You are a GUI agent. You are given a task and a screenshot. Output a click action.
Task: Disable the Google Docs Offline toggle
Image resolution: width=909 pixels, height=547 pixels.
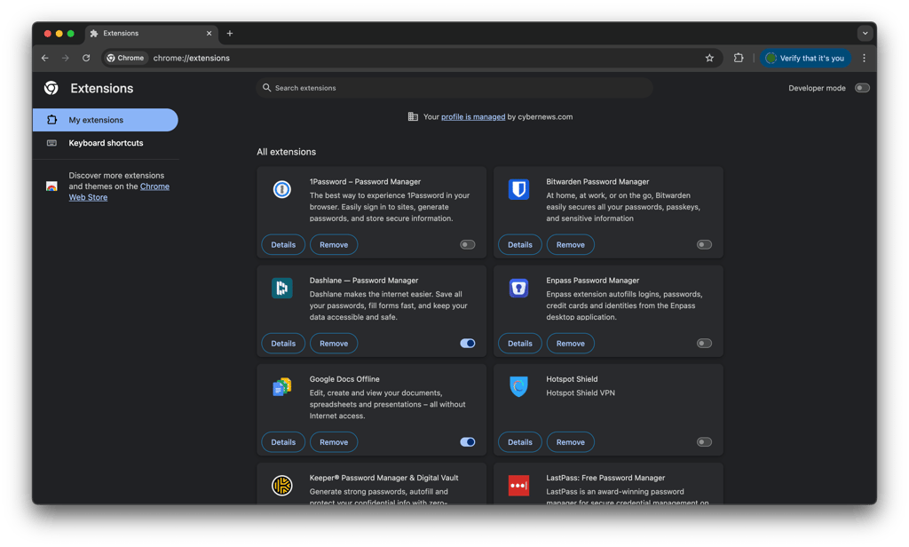pyautogui.click(x=467, y=442)
